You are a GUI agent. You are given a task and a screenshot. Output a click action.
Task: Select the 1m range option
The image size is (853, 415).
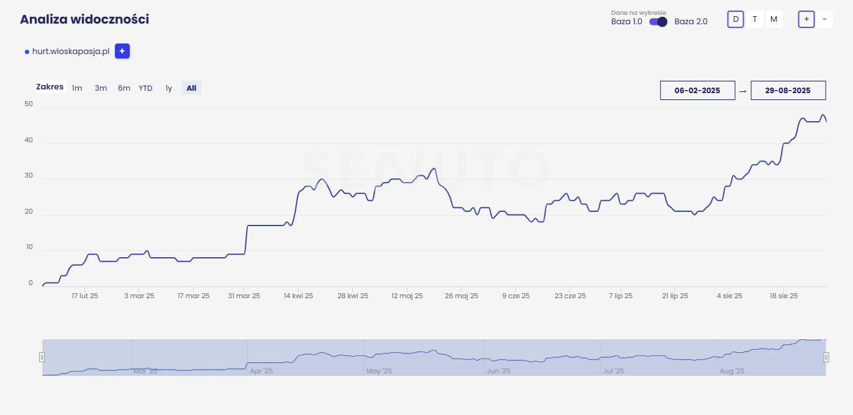tap(77, 88)
